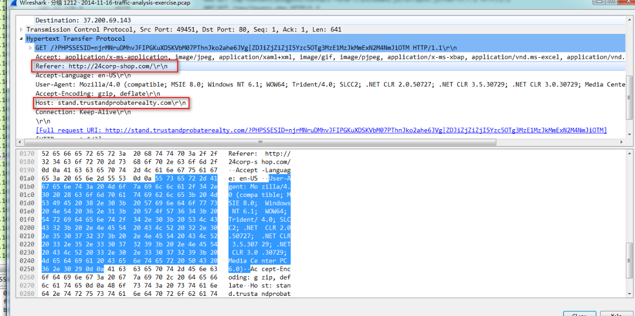Image resolution: width=635 pixels, height=316 pixels.
Task: Click ASCII text 'SIE 8.0; Windows'
Action: 259,203
